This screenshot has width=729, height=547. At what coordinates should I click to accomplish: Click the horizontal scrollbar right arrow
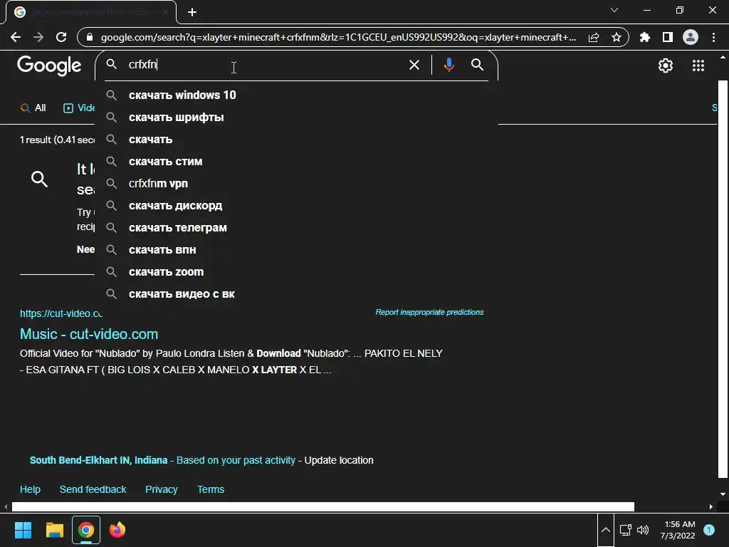711,506
